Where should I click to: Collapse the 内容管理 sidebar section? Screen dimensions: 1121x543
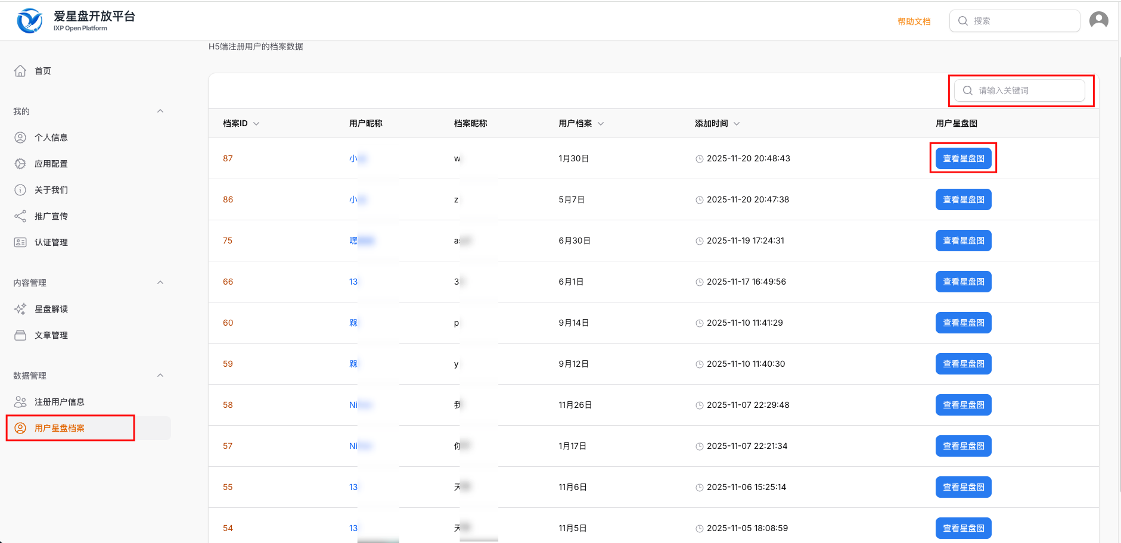pyautogui.click(x=160, y=283)
